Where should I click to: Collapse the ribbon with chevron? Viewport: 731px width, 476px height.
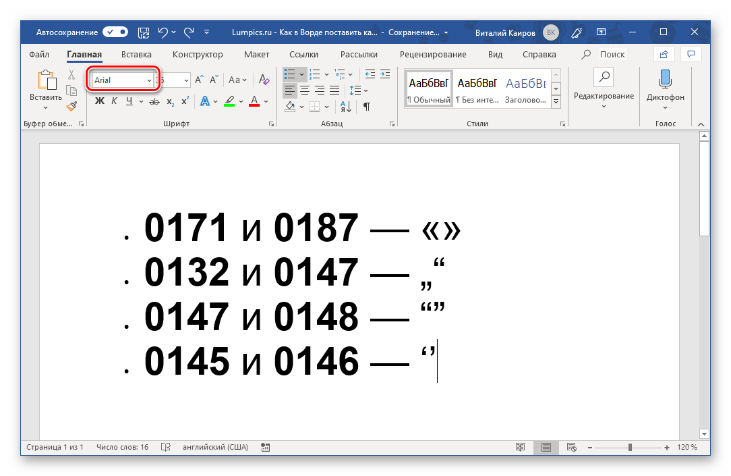701,124
